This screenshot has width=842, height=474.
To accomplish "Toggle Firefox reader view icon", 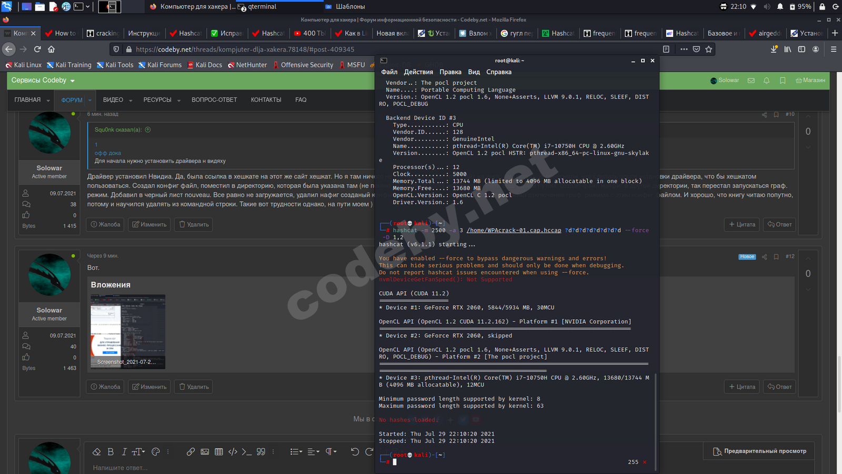I will click(x=666, y=49).
